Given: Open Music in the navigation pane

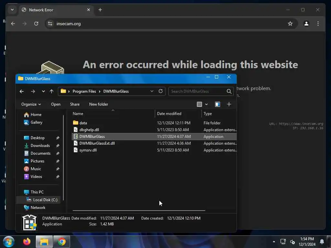Looking at the screenshot, I should (33, 169).
